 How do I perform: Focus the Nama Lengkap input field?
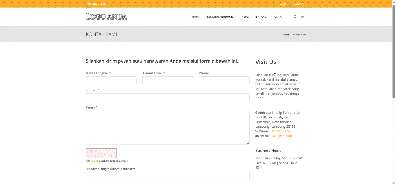pos(111,80)
